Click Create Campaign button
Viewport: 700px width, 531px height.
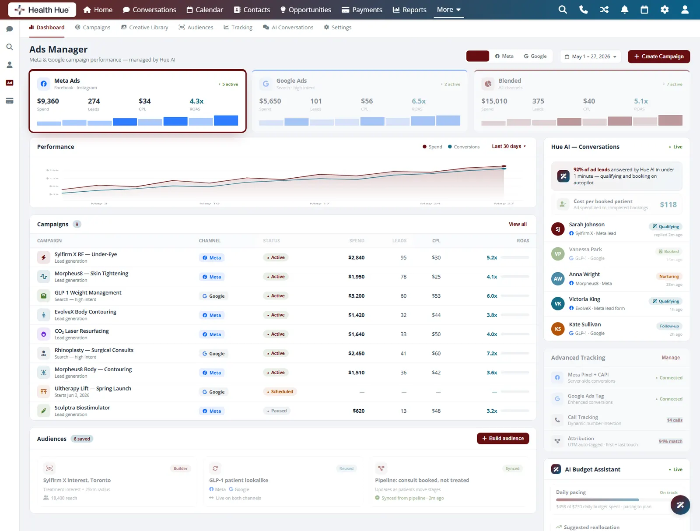point(659,56)
